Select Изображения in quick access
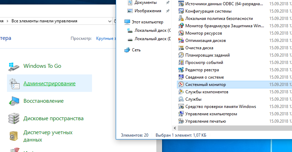 click(x=148, y=11)
